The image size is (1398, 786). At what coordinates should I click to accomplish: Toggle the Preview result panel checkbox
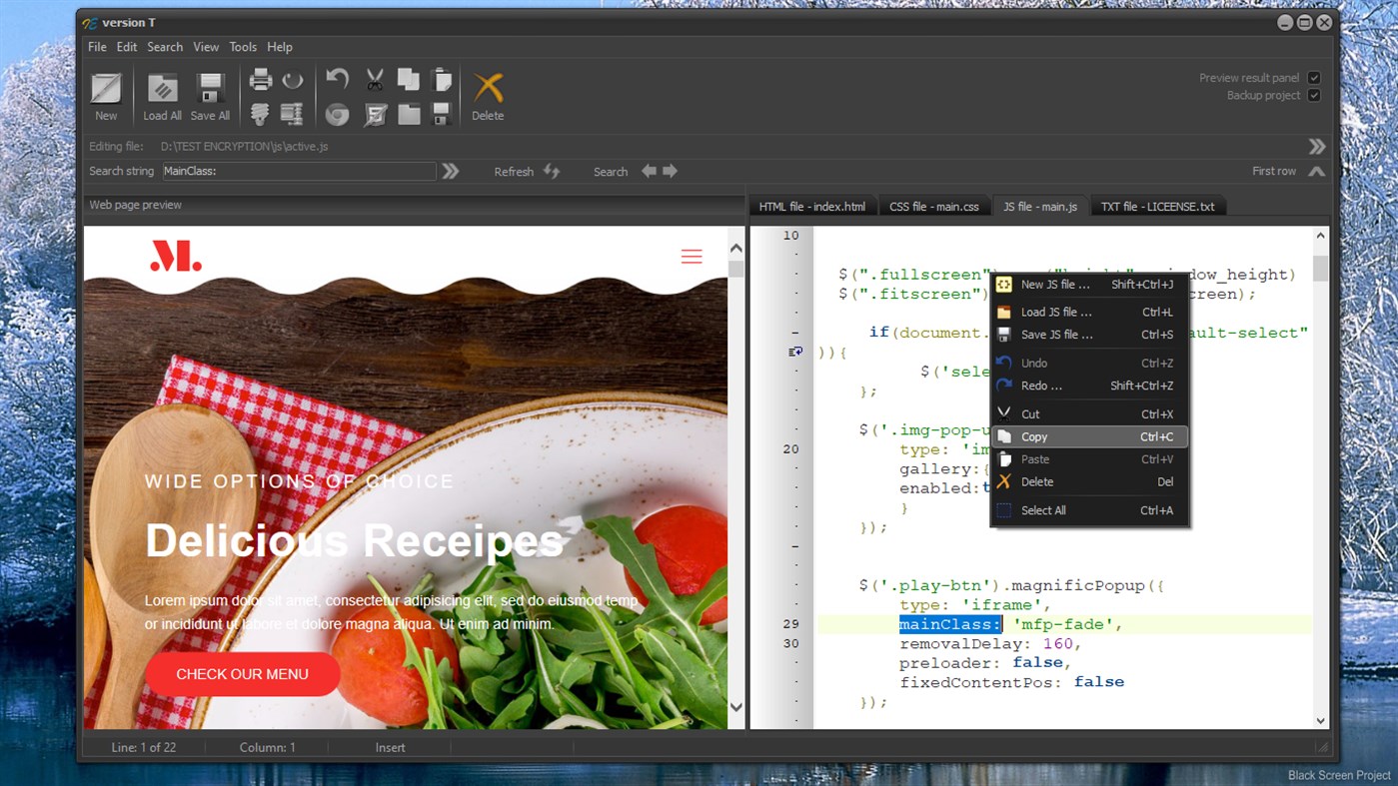1314,78
